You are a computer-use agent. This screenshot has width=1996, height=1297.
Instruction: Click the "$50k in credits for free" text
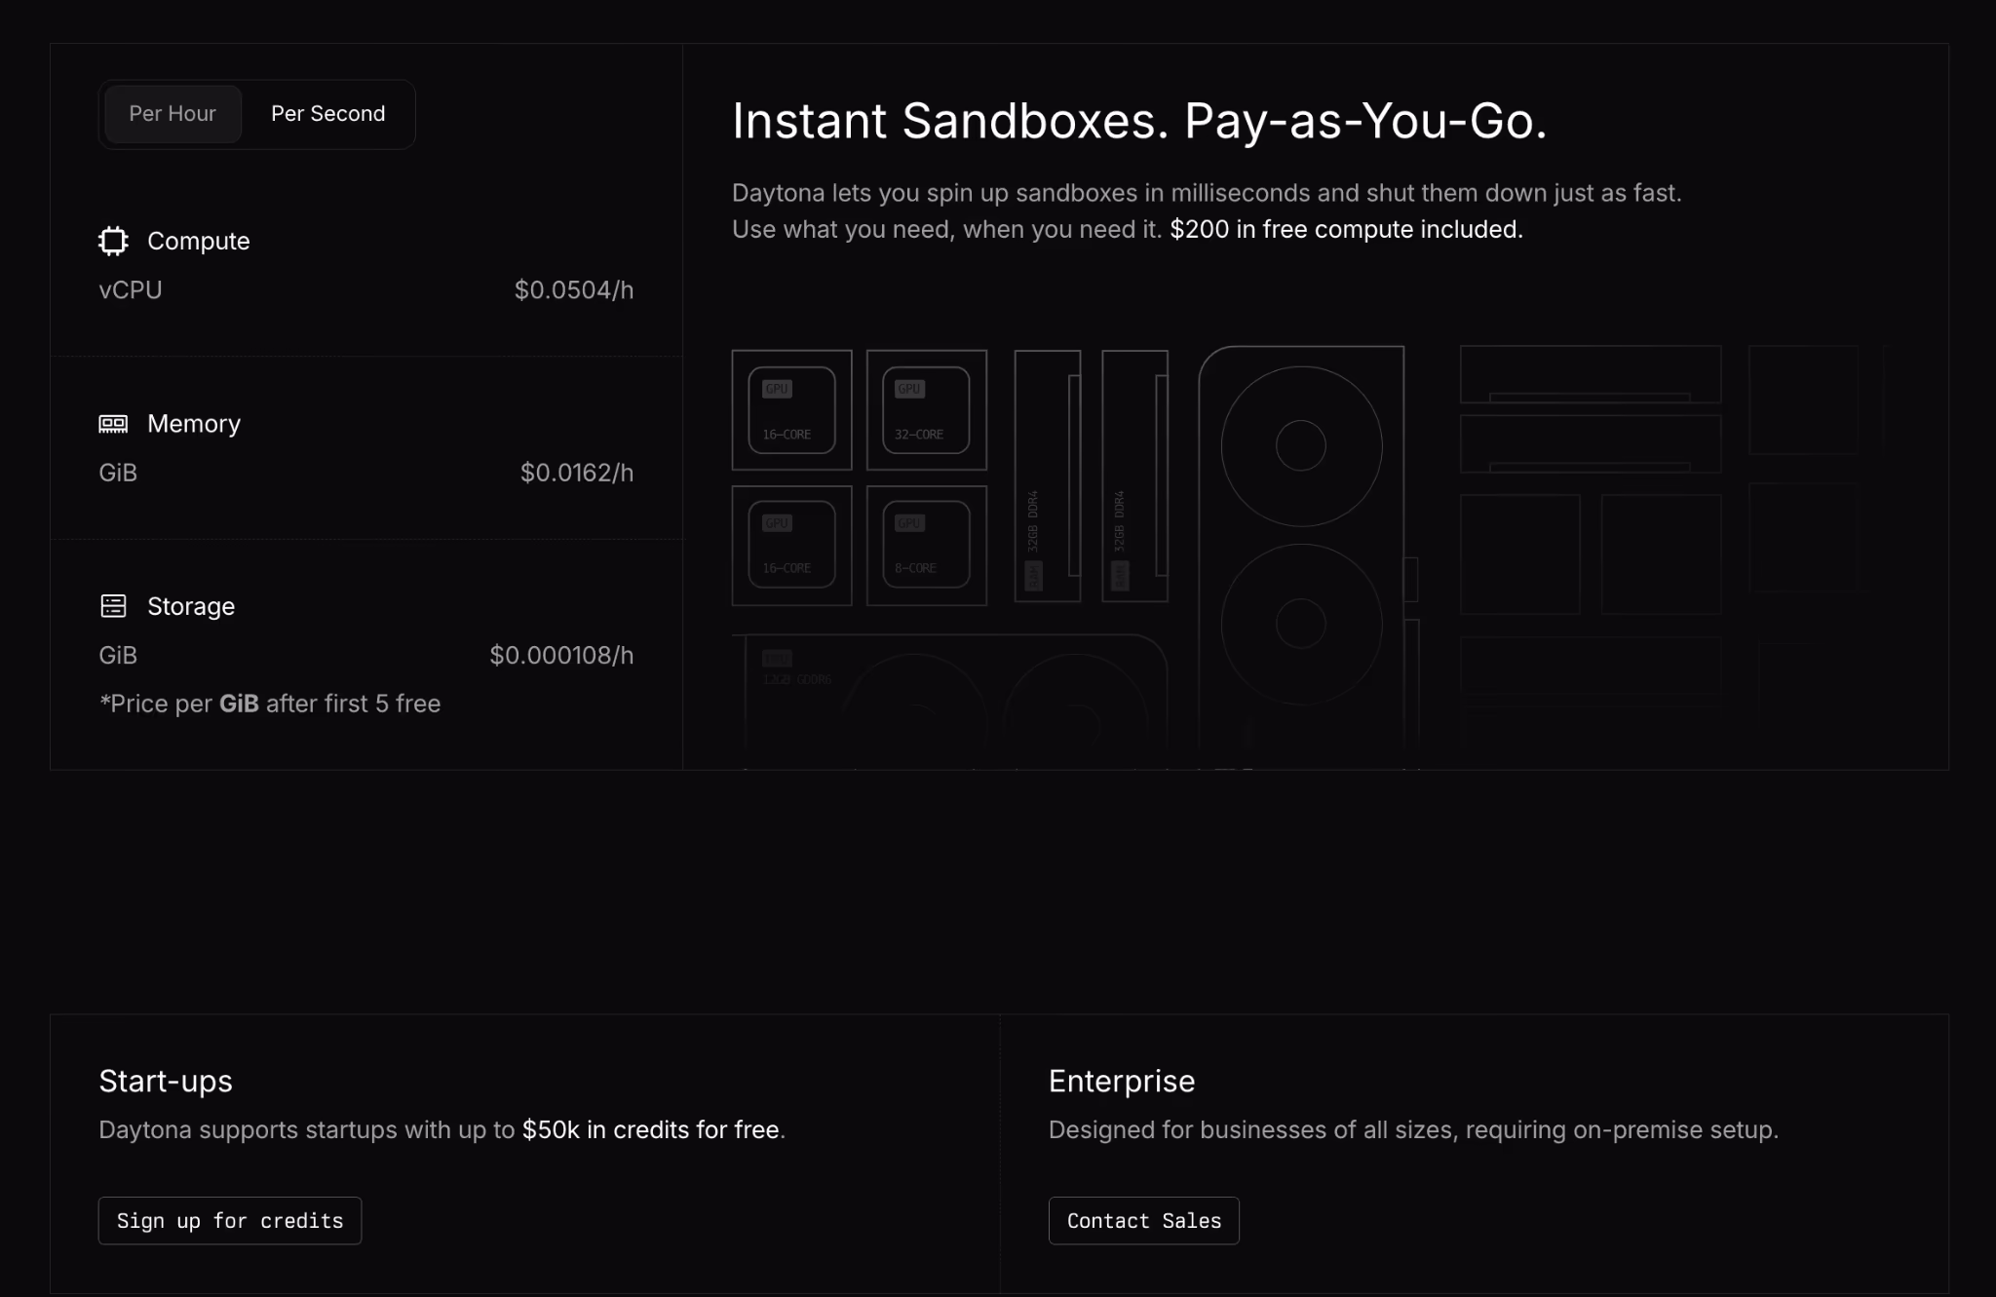pos(650,1130)
